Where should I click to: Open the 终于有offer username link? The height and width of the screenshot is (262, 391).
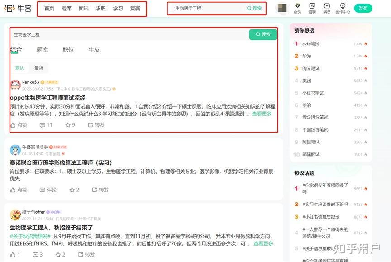tap(33, 212)
